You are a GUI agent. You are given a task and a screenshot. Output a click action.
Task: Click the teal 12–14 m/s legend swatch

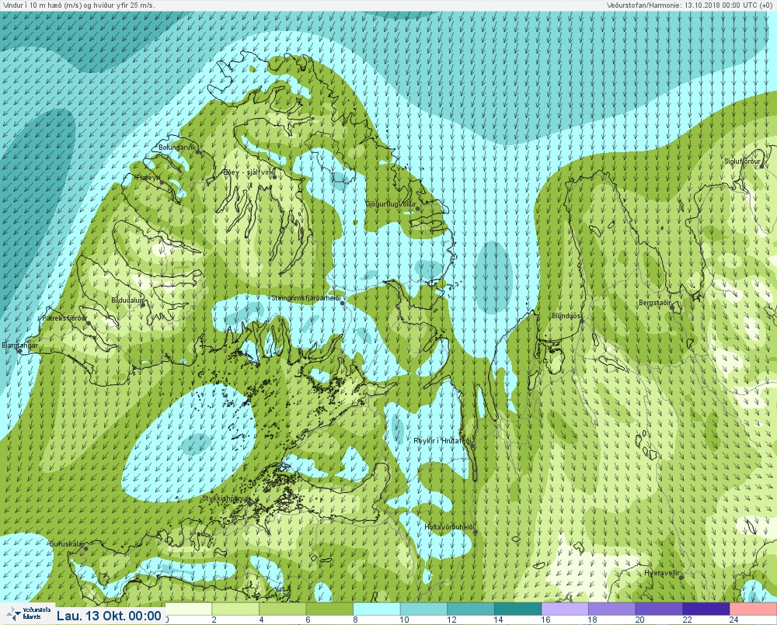[472, 609]
